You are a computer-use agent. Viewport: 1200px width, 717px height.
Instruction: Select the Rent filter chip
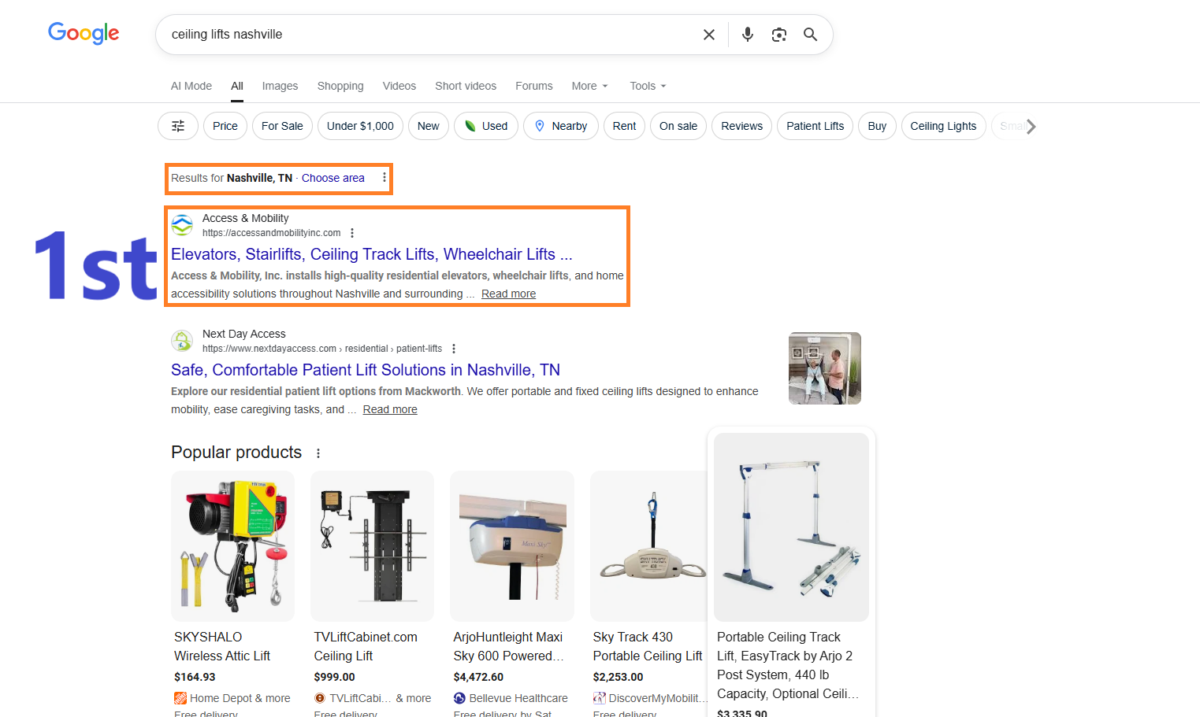click(x=624, y=126)
